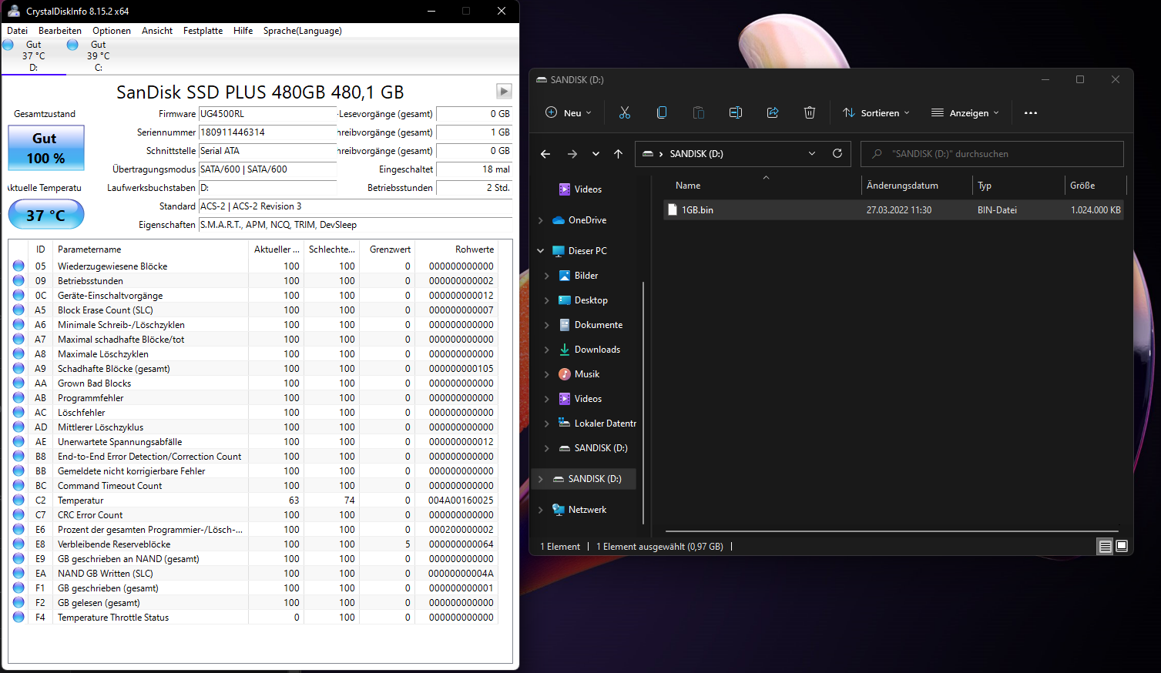The height and width of the screenshot is (673, 1161).
Task: Select the C: drive status orb at 39 °C
Action: tap(72, 45)
